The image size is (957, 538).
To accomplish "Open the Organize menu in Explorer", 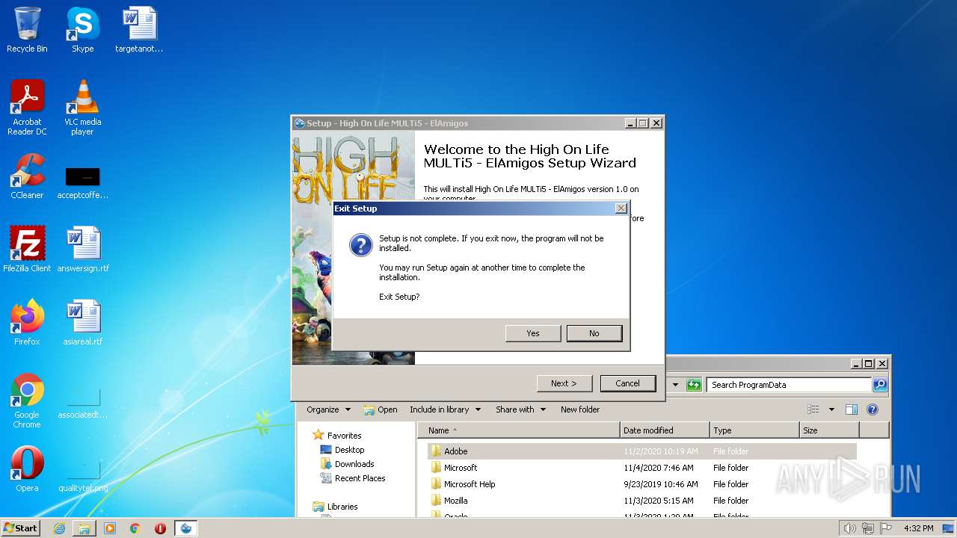I will pos(328,409).
